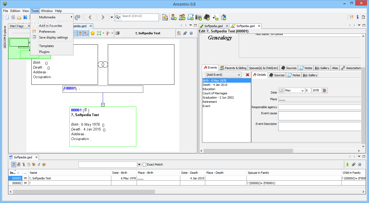Open the Alias tab in editor
This screenshot has width=369, height=203.
click(335, 68)
